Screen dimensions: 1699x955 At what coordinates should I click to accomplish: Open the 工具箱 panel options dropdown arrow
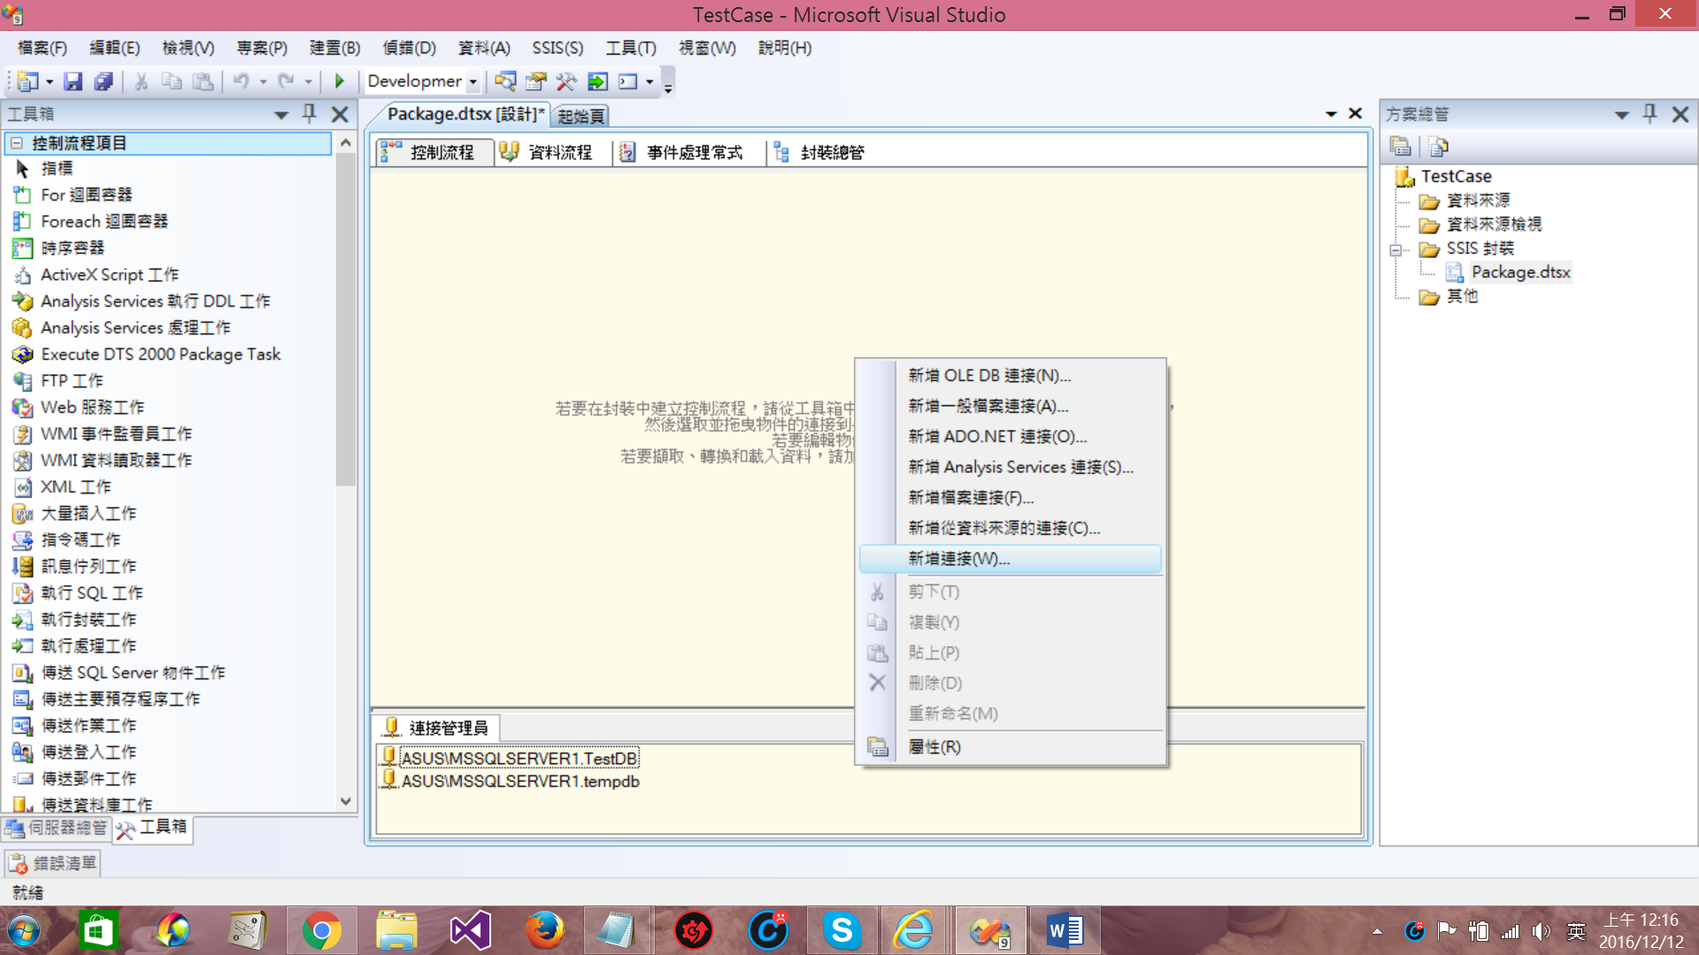pyautogui.click(x=281, y=114)
